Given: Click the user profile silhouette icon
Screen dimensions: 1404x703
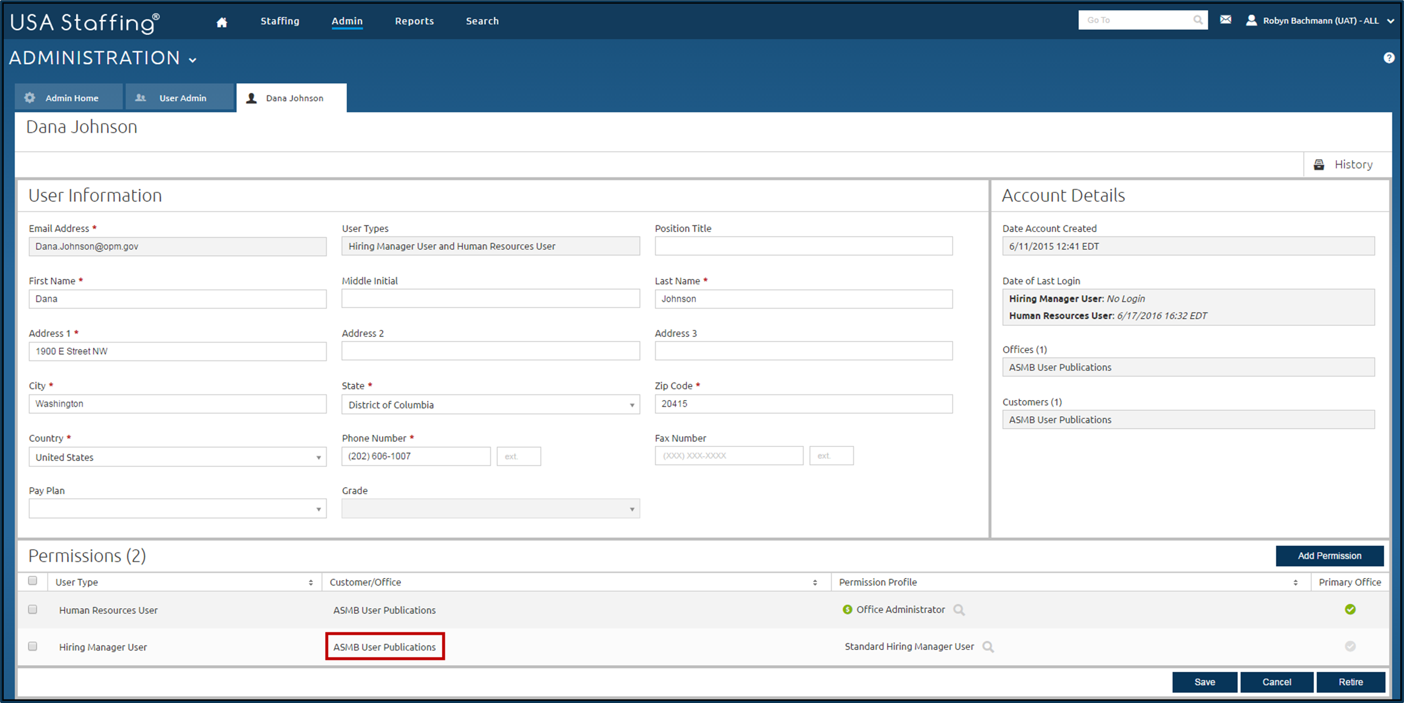Looking at the screenshot, I should coord(1252,21).
